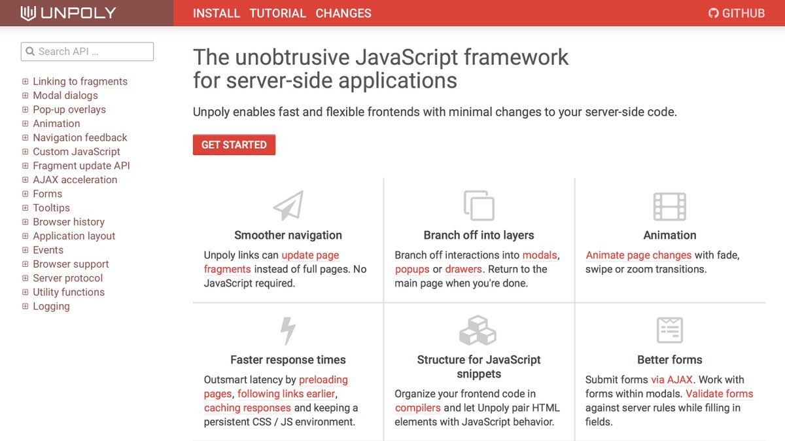Expand Navigation feedback tree node
The height and width of the screenshot is (441, 785).
click(26, 138)
